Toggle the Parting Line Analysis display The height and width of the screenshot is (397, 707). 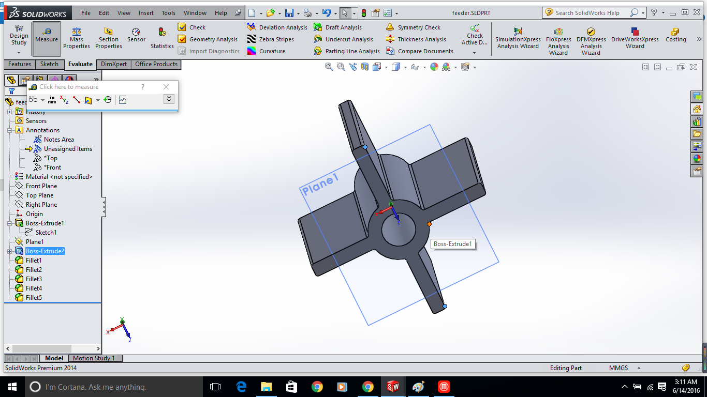(347, 51)
